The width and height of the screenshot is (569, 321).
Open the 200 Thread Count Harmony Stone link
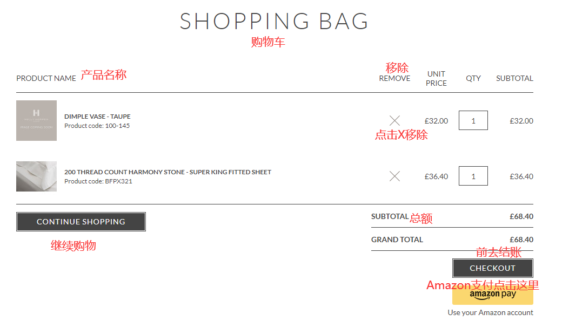[168, 172]
